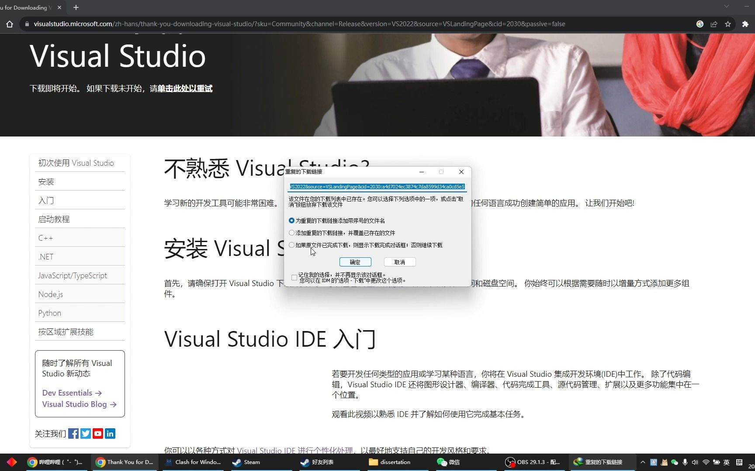Select JavaScript/TypeScript in sidebar

80,275
